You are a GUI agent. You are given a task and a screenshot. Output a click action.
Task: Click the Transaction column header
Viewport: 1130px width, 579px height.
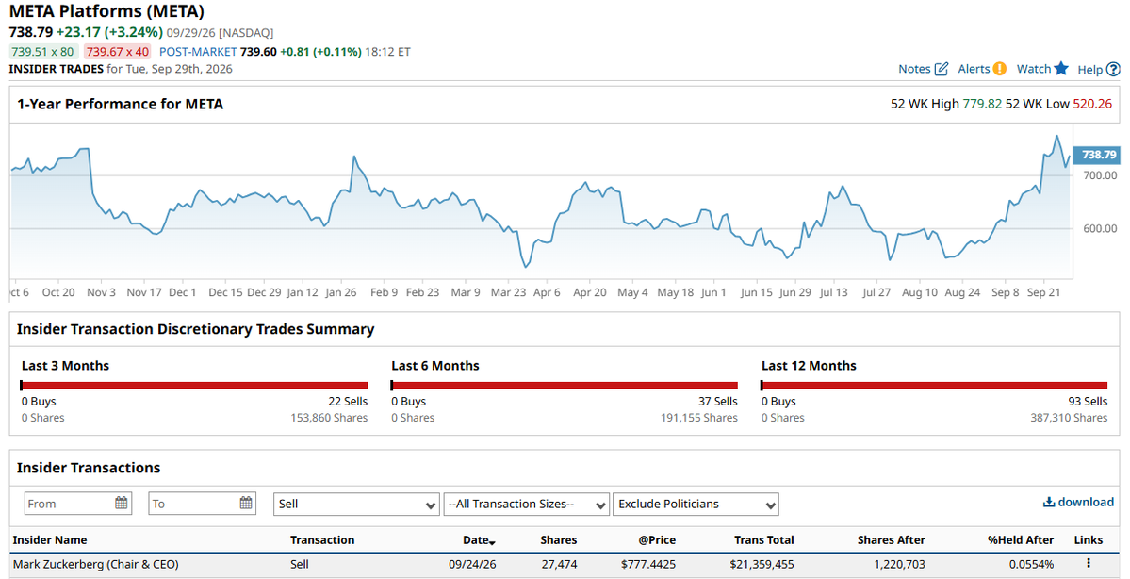tap(322, 539)
